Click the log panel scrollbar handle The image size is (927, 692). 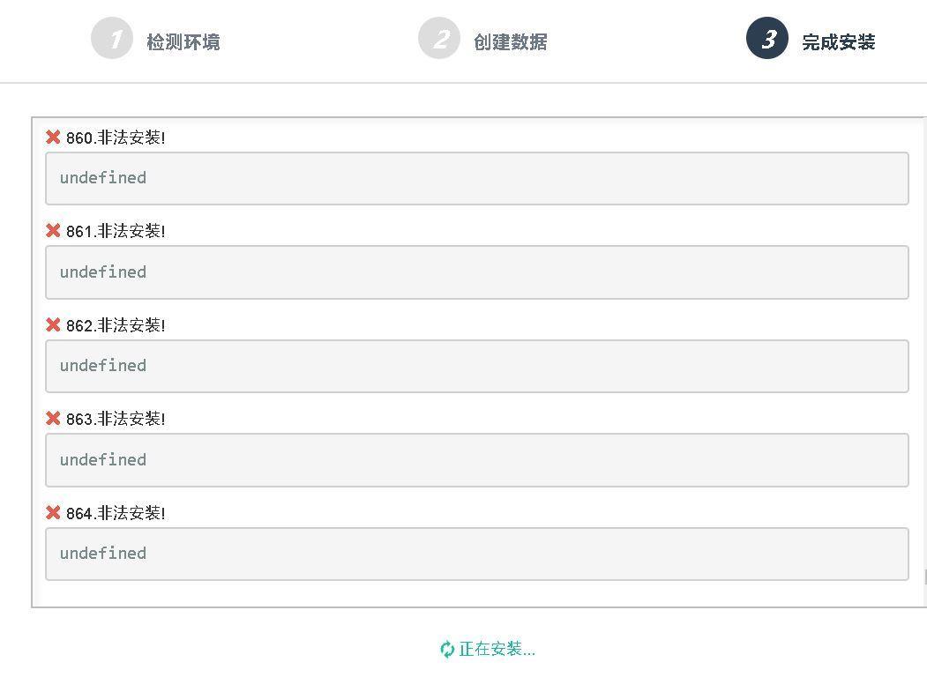pos(924,577)
